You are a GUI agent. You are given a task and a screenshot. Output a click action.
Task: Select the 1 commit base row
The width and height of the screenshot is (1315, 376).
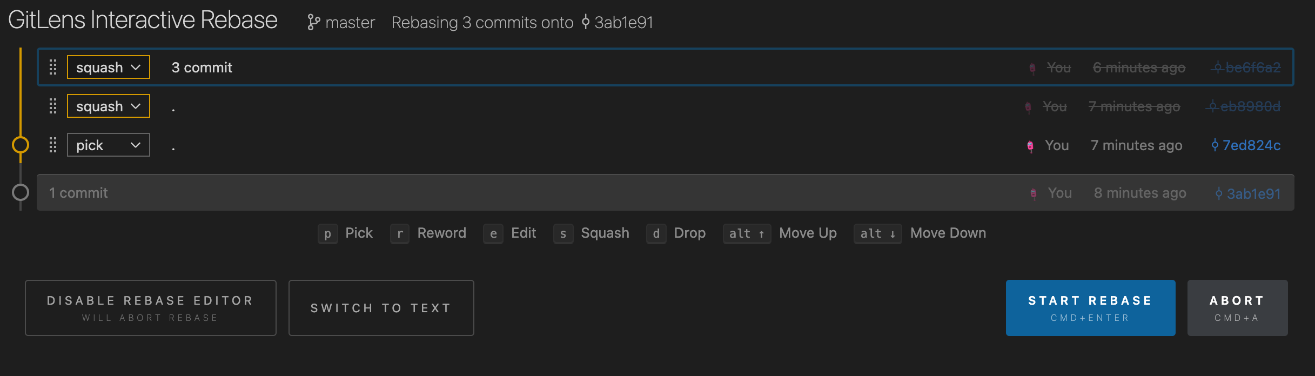[540, 193]
